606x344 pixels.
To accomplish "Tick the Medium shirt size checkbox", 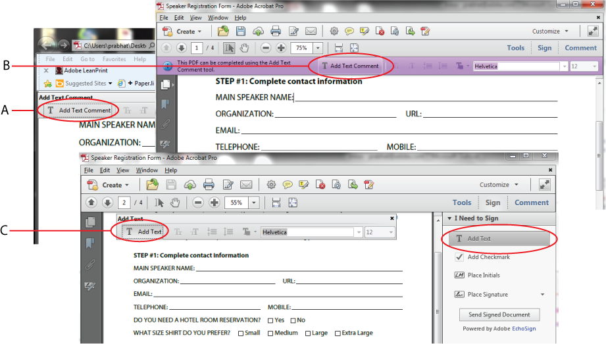I will (270, 333).
